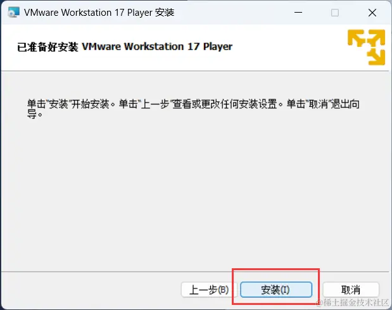Click the 安装(I) install button
Viewport: 392px width, 310px height.
pyautogui.click(x=276, y=290)
